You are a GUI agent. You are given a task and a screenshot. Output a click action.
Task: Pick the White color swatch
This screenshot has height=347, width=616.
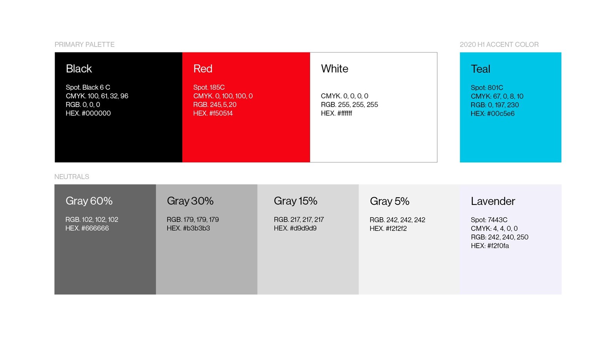click(x=373, y=107)
